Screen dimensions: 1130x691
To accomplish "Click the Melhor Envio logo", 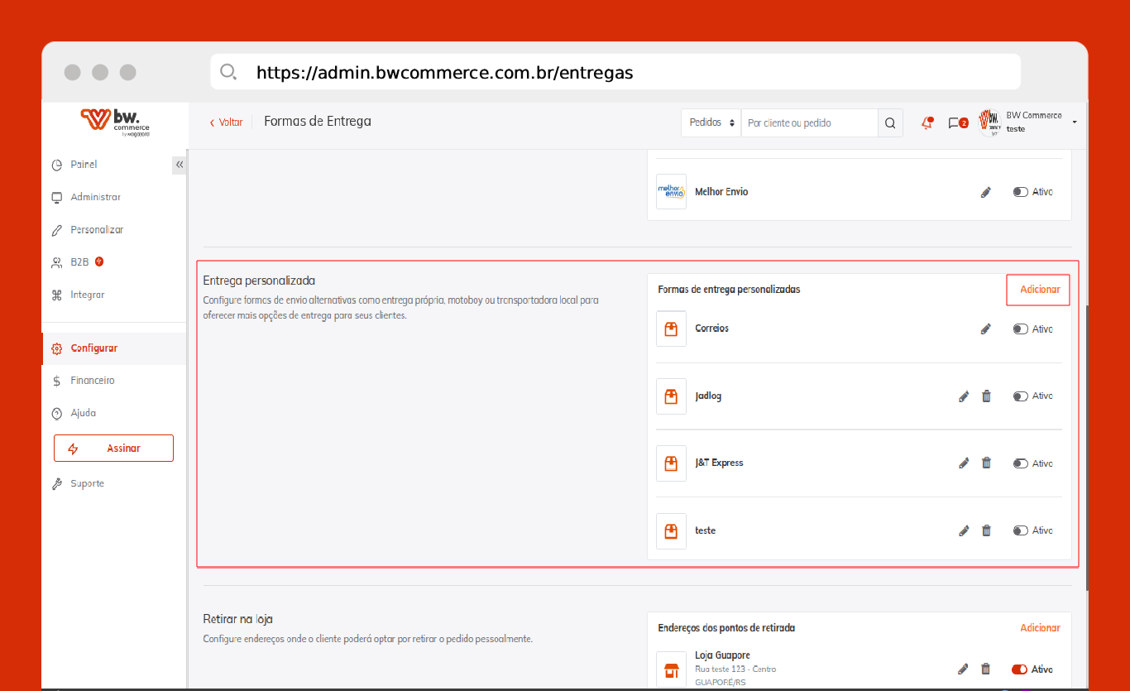I will pyautogui.click(x=671, y=191).
